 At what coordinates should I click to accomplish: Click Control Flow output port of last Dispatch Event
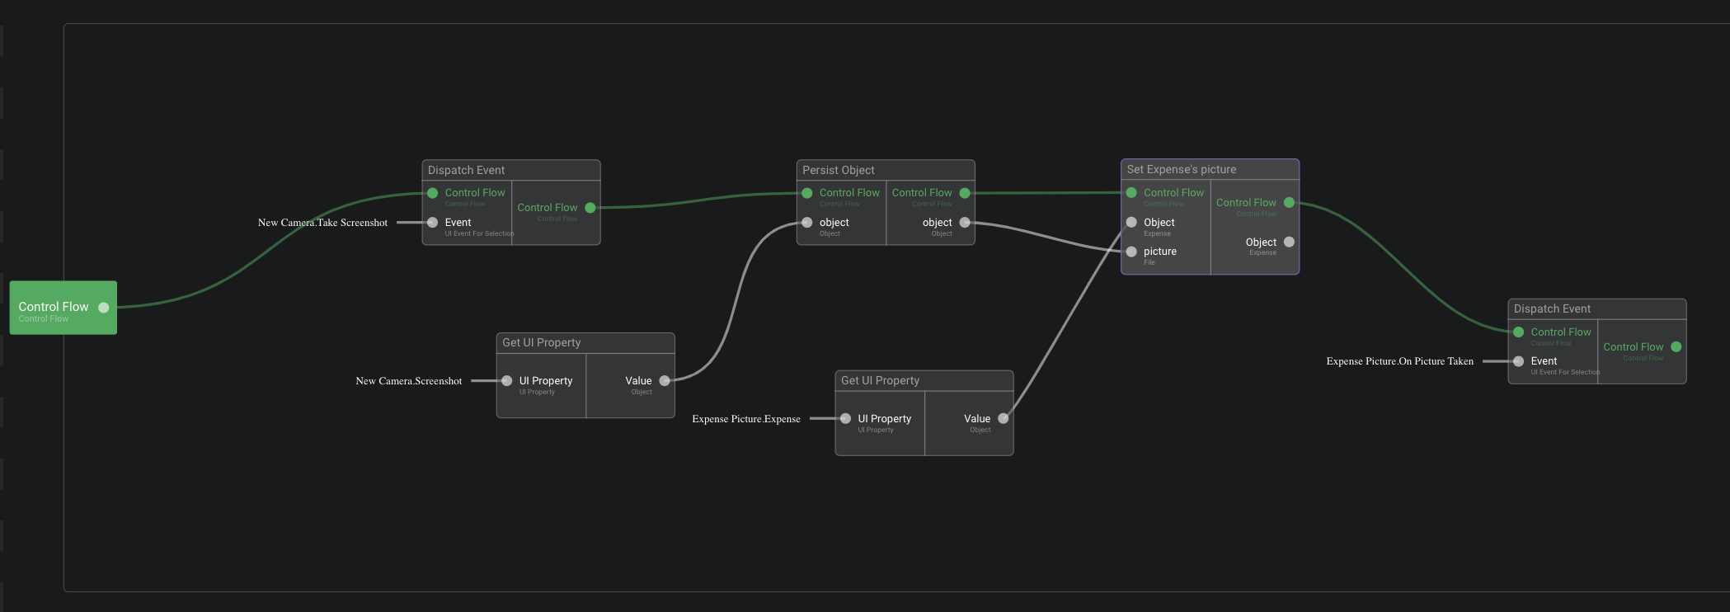pyautogui.click(x=1676, y=347)
